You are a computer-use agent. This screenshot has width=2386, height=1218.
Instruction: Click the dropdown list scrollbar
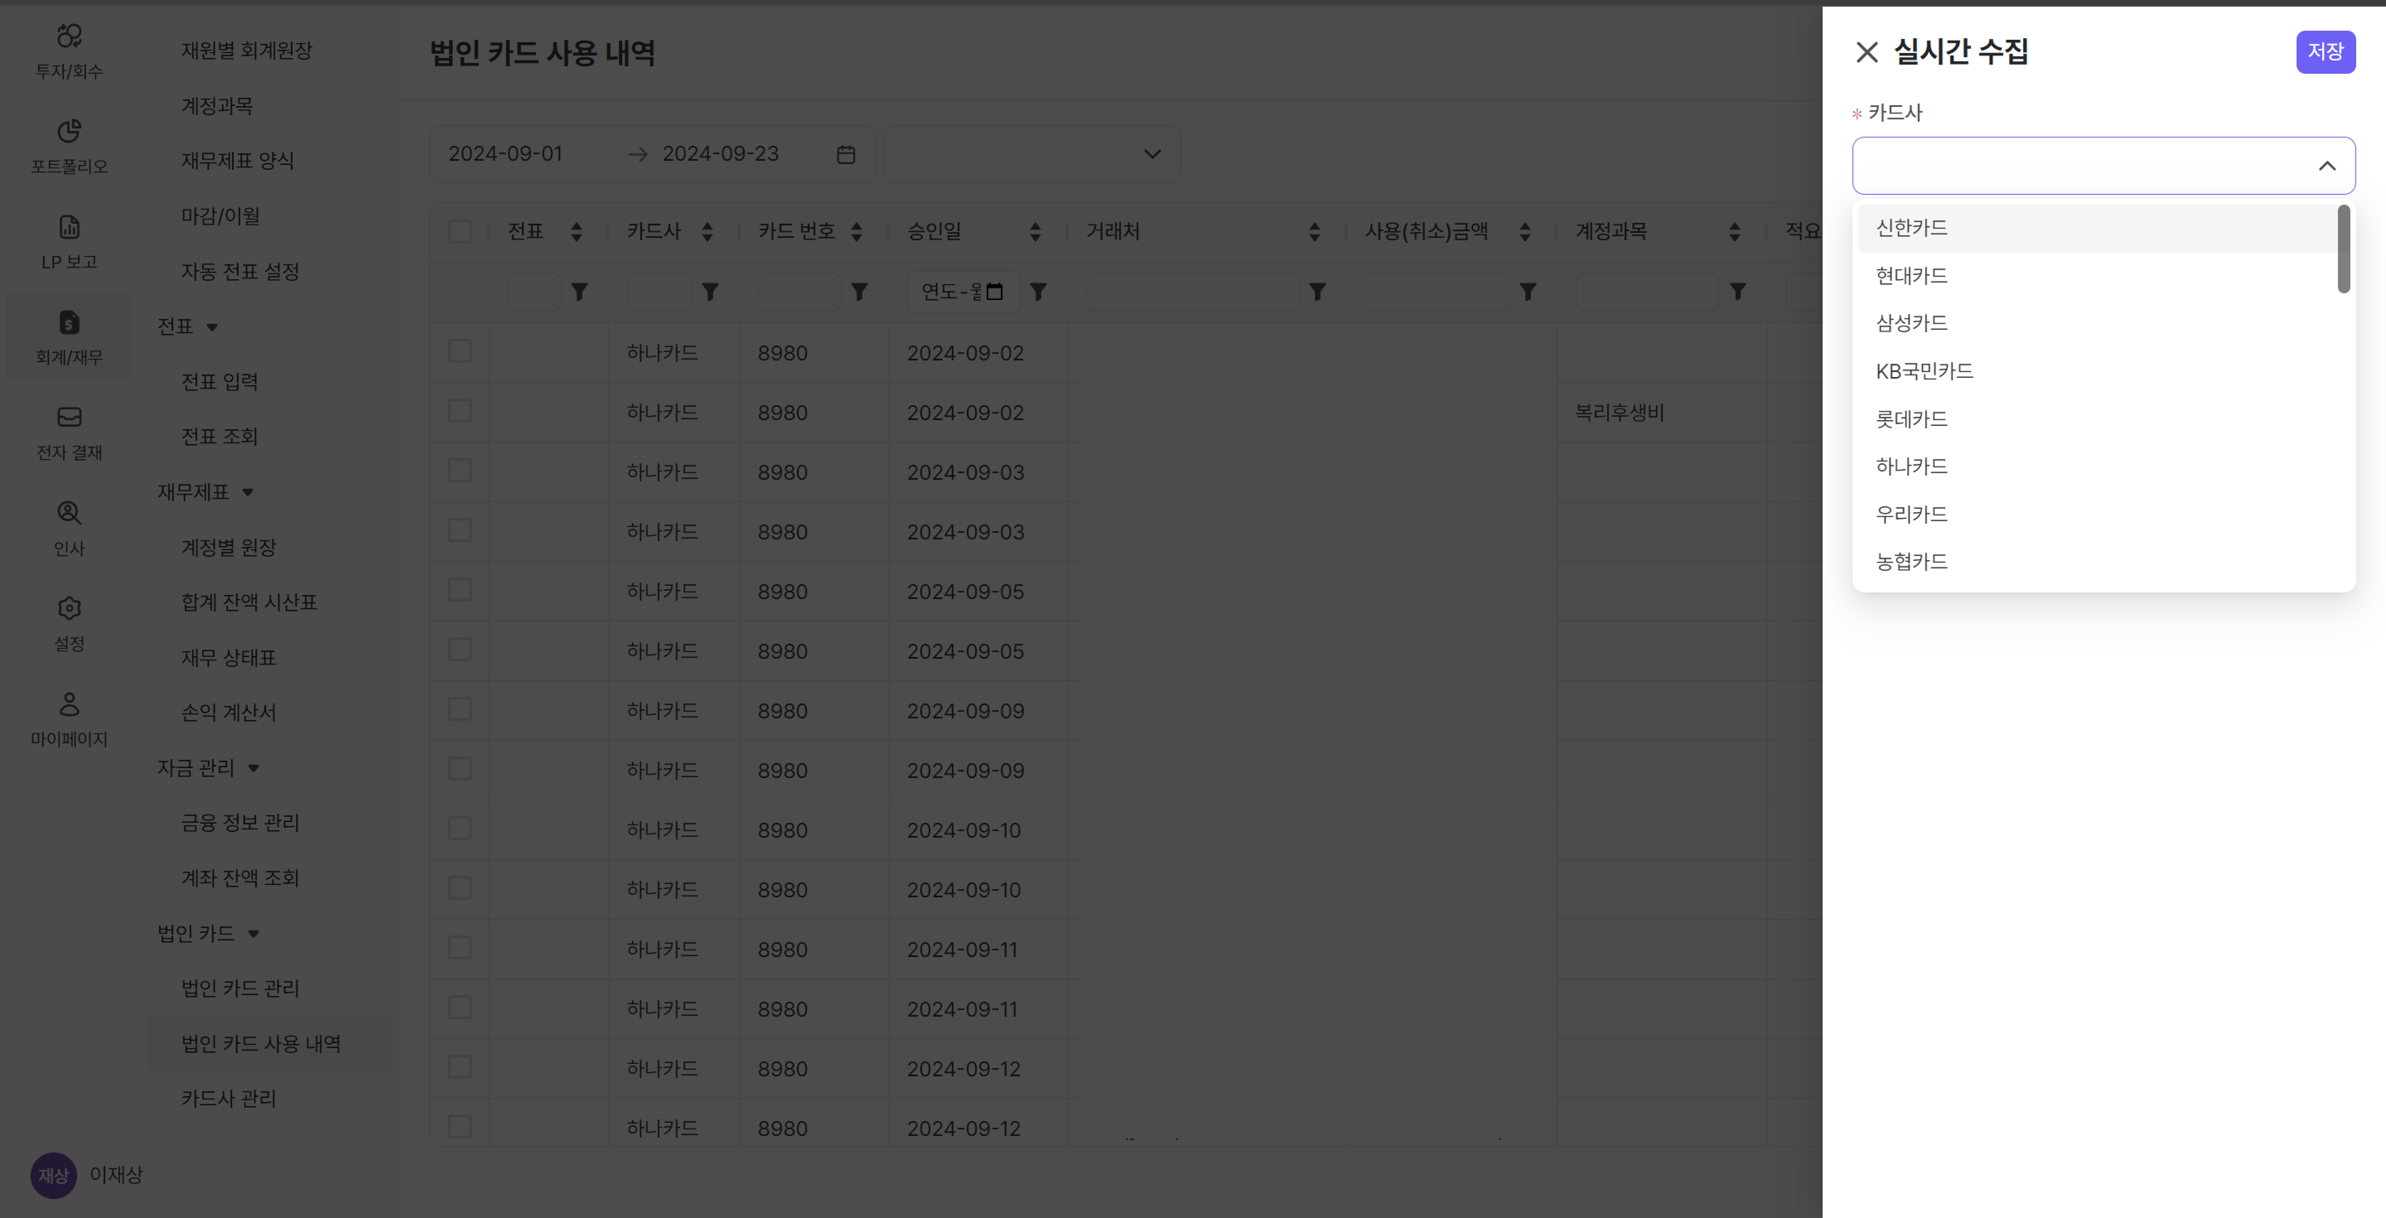tap(2343, 249)
